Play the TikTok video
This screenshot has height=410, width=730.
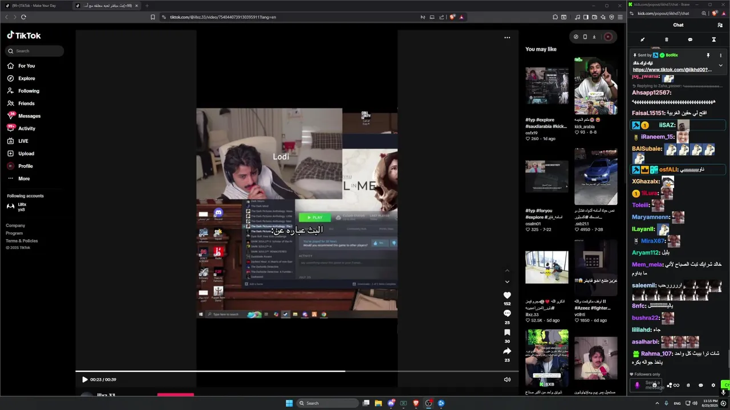click(x=85, y=380)
